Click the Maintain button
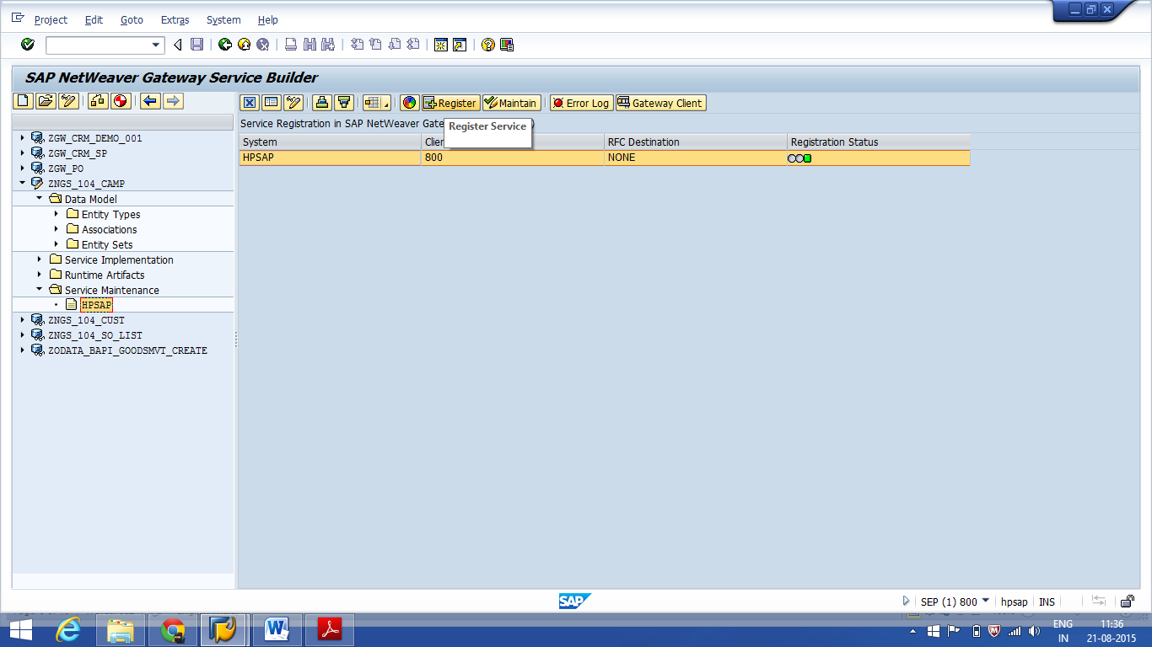 pos(511,103)
